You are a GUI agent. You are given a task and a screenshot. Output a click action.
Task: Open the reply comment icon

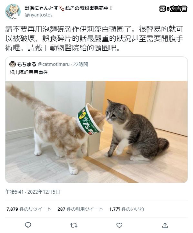pyautogui.click(x=28, y=225)
